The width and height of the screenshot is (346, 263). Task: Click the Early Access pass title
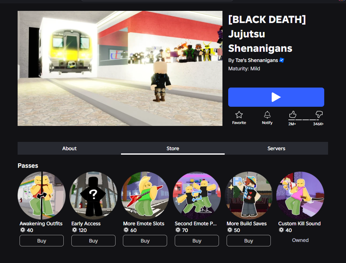86,224
